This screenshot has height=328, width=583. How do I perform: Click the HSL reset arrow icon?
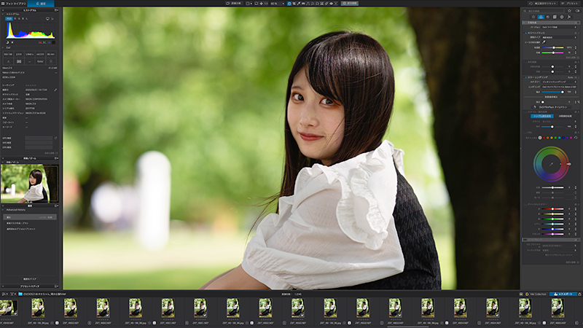coord(576,138)
